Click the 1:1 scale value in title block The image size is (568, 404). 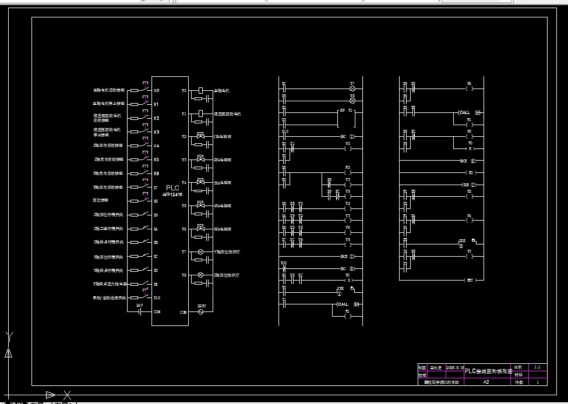point(538,367)
